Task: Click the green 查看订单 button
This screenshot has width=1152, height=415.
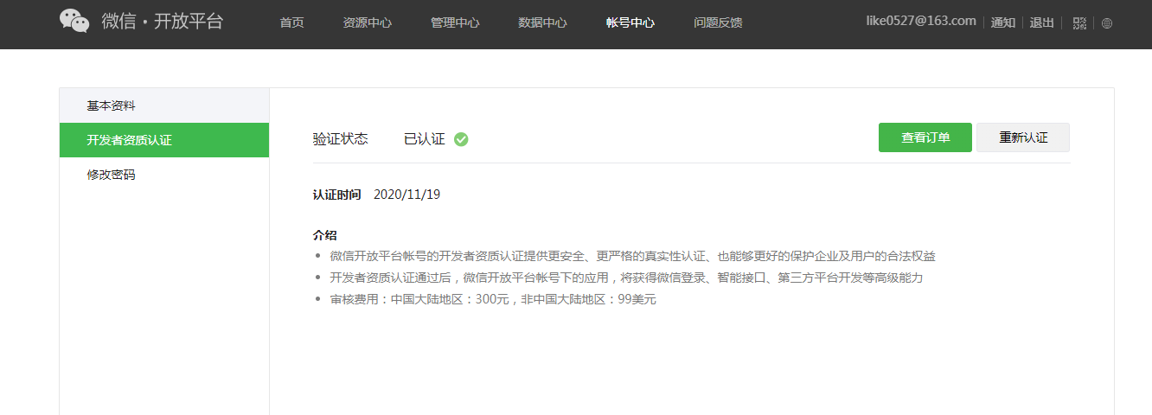Action: tap(925, 137)
